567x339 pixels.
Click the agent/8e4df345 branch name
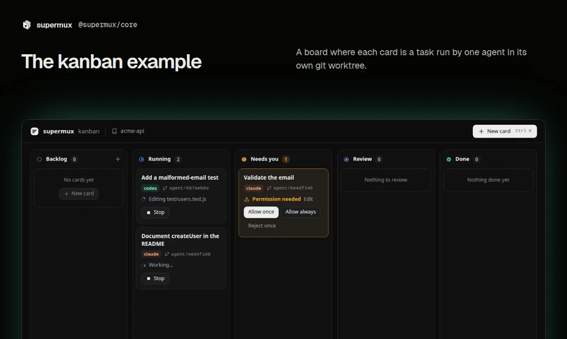[293, 188]
